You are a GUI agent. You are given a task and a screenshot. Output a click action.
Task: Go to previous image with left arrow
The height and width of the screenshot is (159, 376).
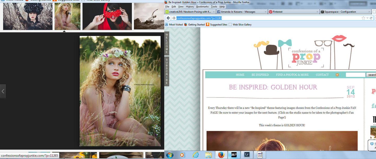(x=3, y=91)
